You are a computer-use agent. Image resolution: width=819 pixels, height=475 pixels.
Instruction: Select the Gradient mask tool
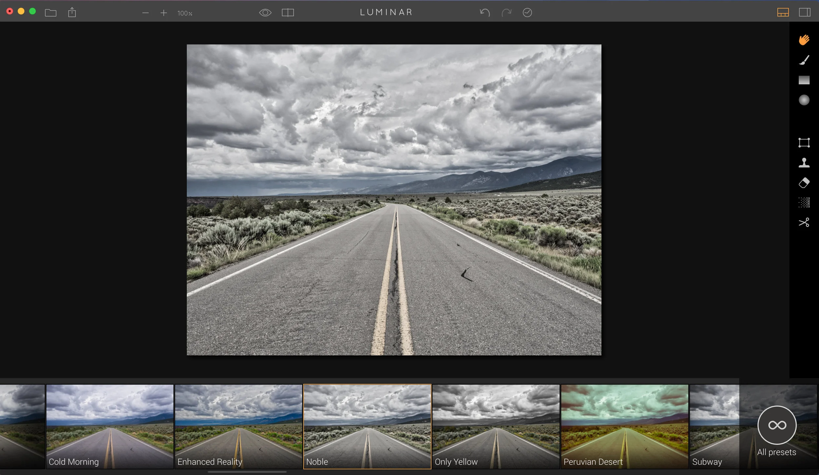tap(804, 80)
